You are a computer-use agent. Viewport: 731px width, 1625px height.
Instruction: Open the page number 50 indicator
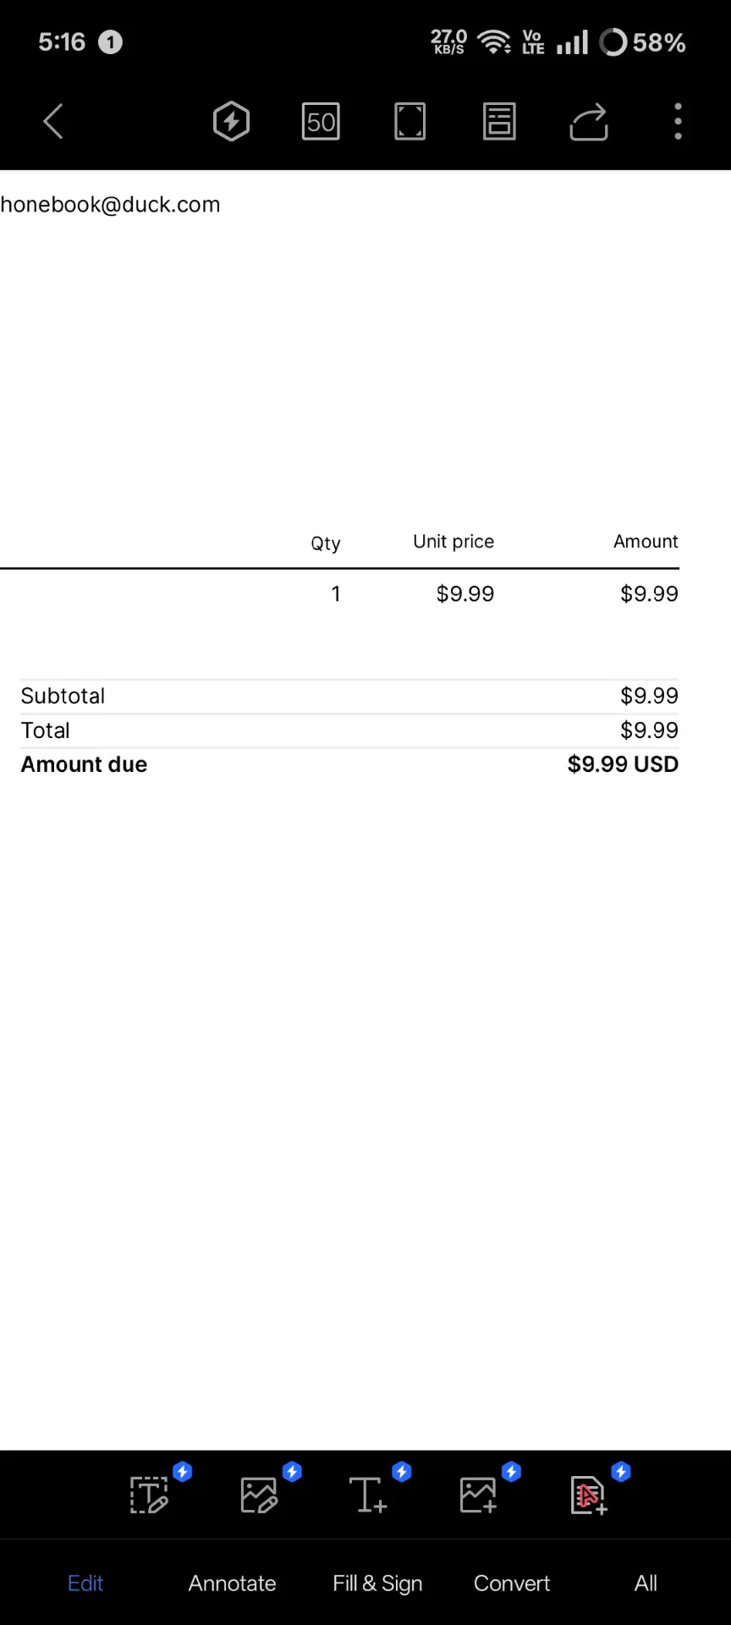click(321, 121)
